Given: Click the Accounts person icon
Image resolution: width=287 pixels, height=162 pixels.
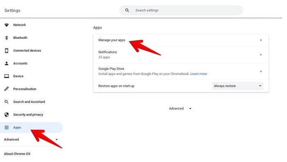Looking at the screenshot, I should [7, 63].
